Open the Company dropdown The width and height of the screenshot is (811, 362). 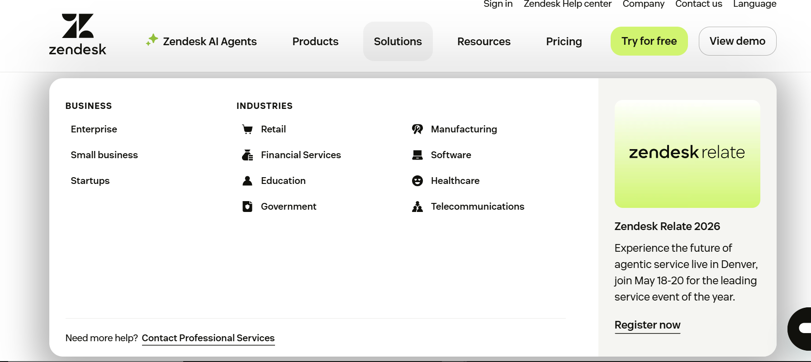click(644, 4)
